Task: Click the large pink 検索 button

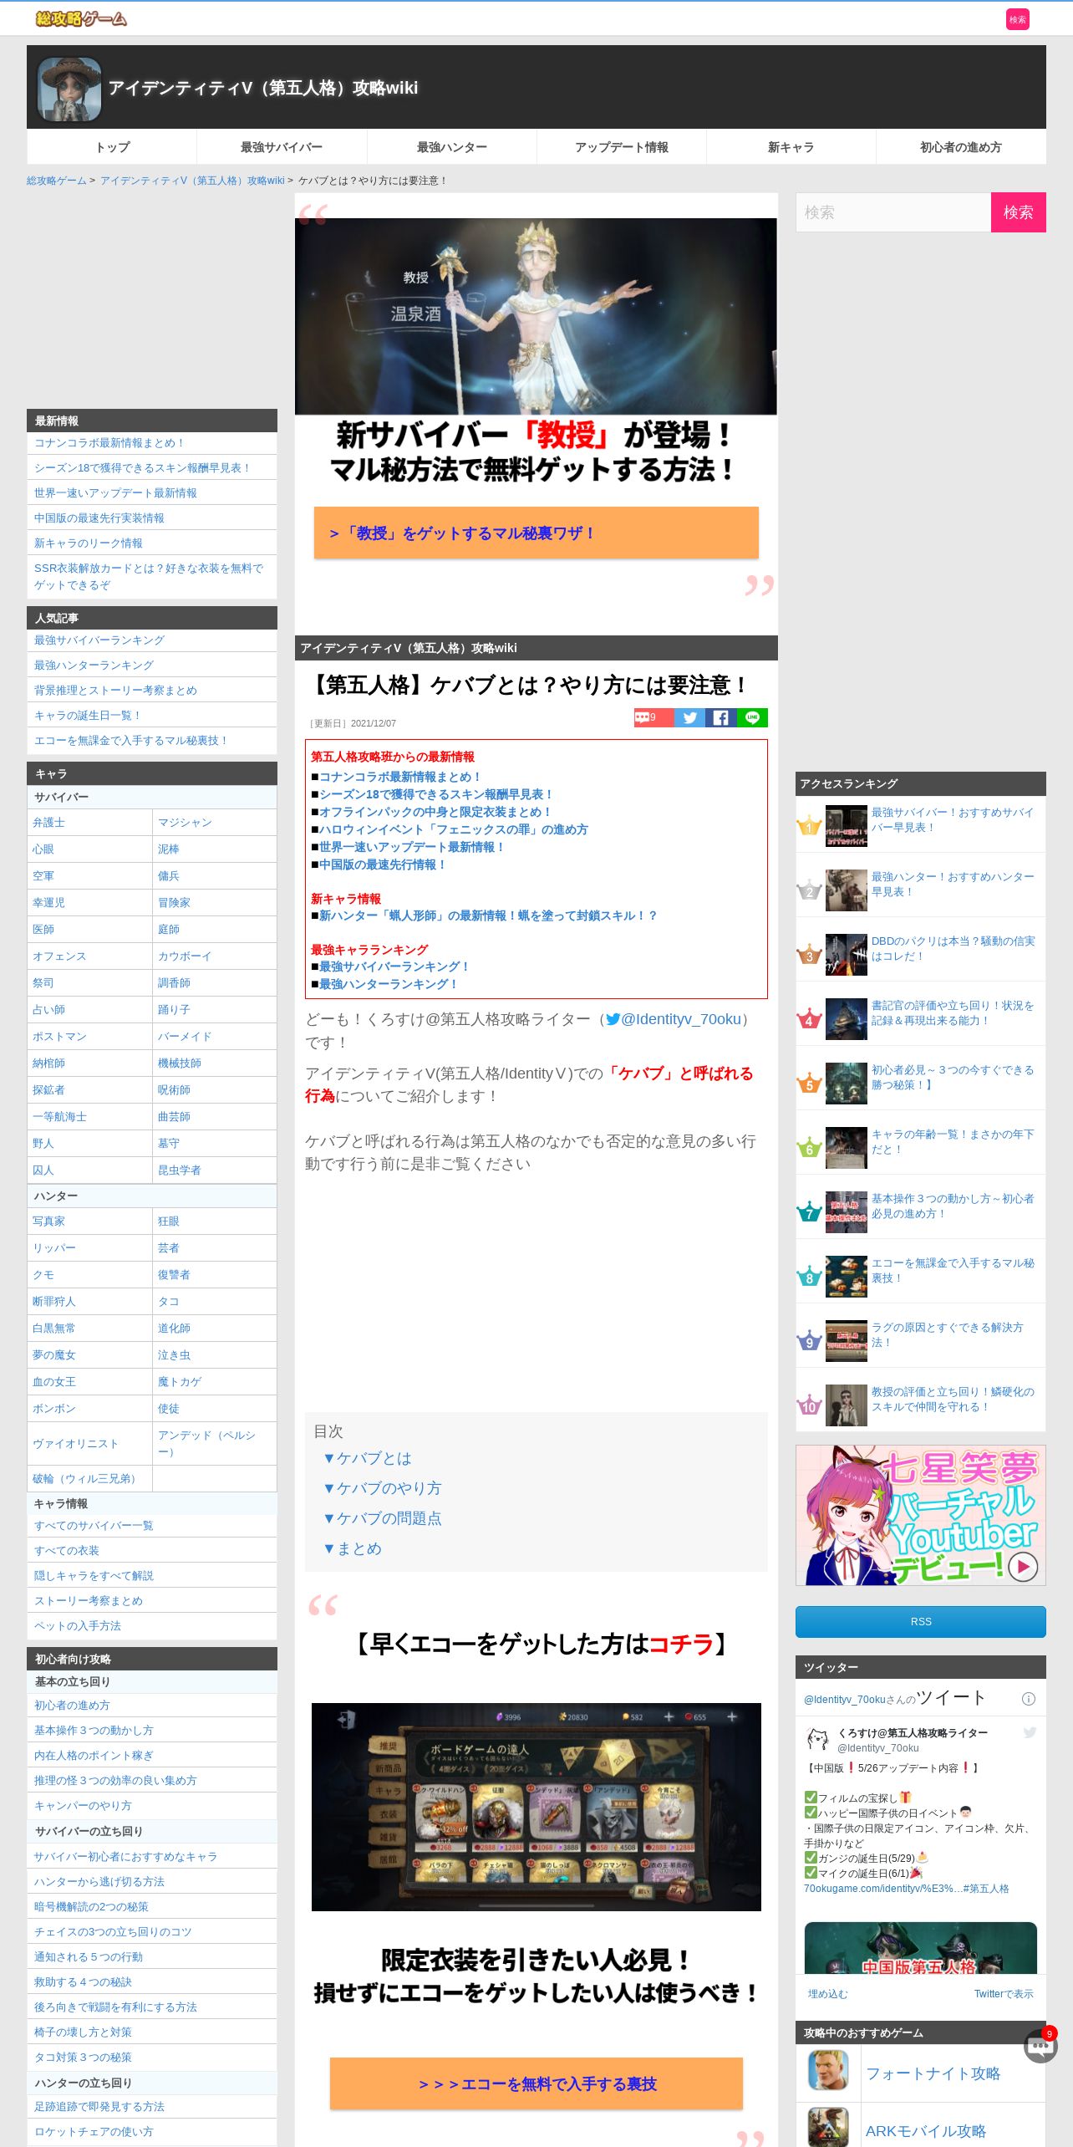Action: 1018,212
